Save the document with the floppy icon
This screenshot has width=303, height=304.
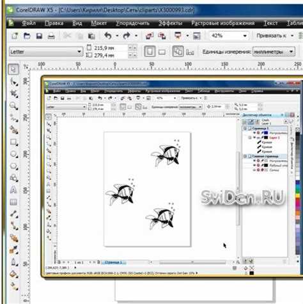39,36
